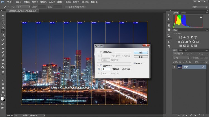
Task: Toggle the 预览(W) checkbox
Action: (x=135, y=63)
